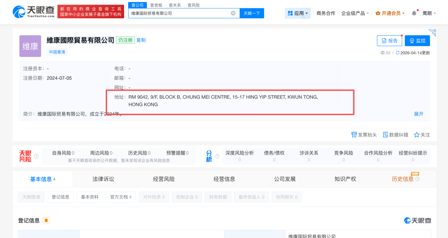
Task: Clear the search box with the X icon
Action: point(233,13)
